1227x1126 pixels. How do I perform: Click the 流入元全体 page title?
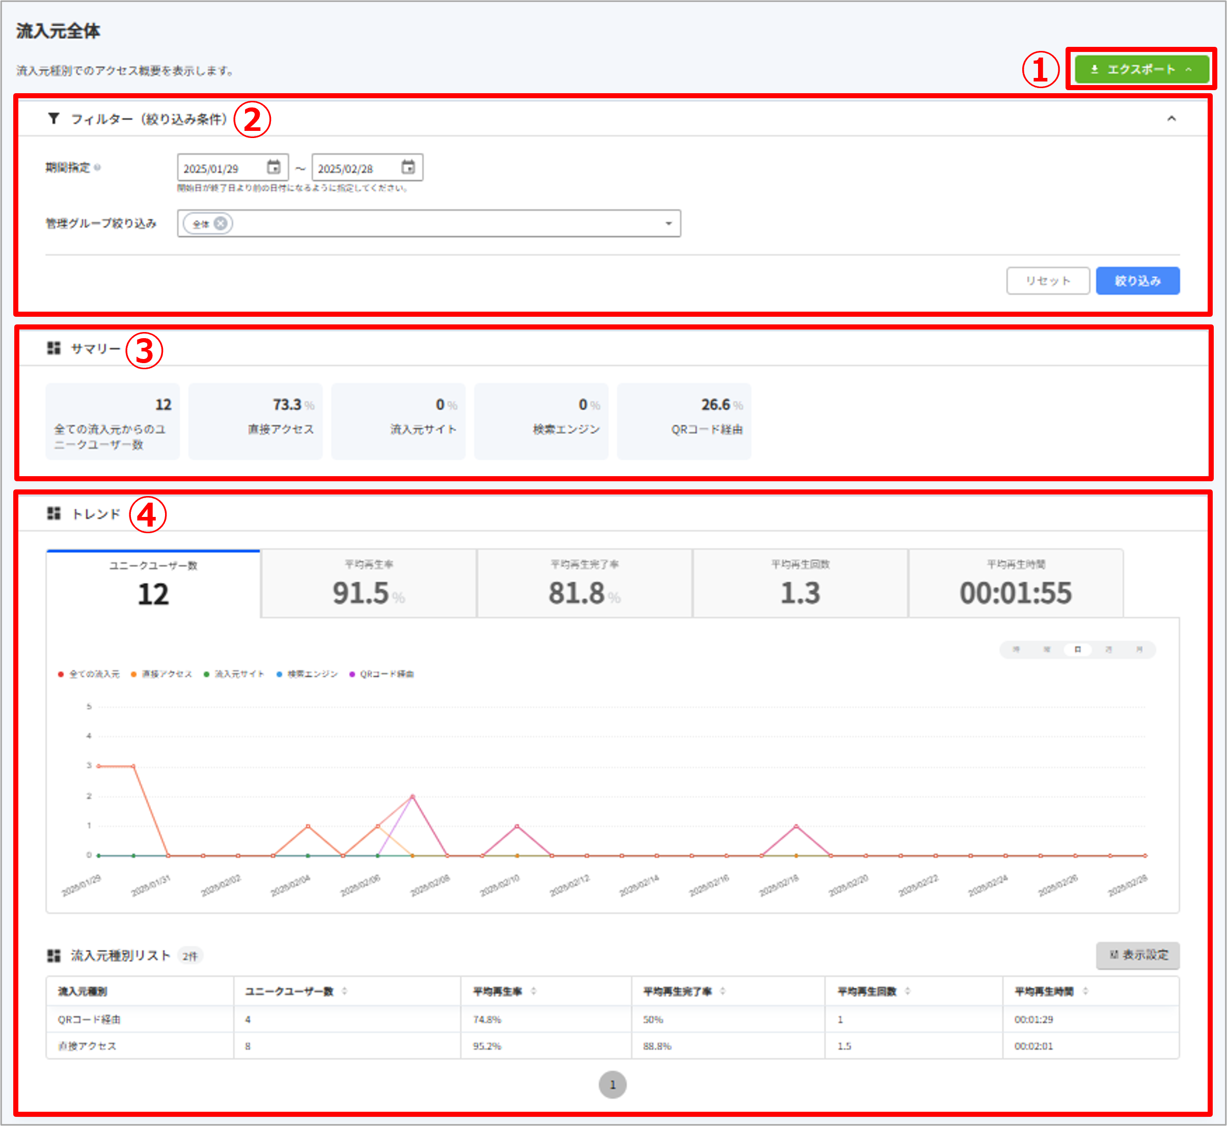coord(58,31)
